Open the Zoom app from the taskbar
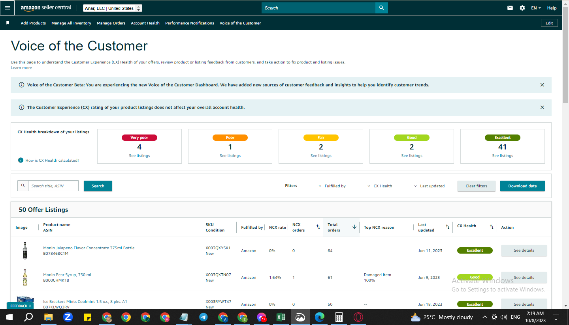Viewport: 569px width, 325px height. [68, 317]
